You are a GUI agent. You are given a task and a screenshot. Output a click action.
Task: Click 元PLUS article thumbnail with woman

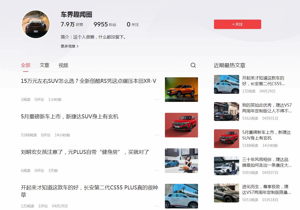tap(181, 161)
